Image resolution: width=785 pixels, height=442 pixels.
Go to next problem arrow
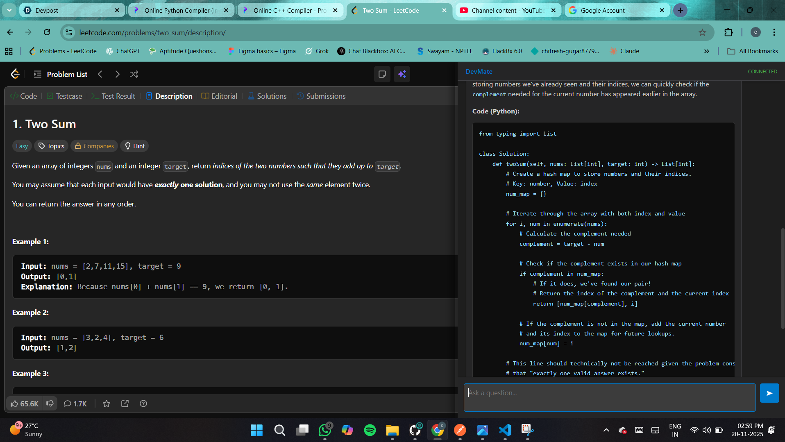coord(117,74)
